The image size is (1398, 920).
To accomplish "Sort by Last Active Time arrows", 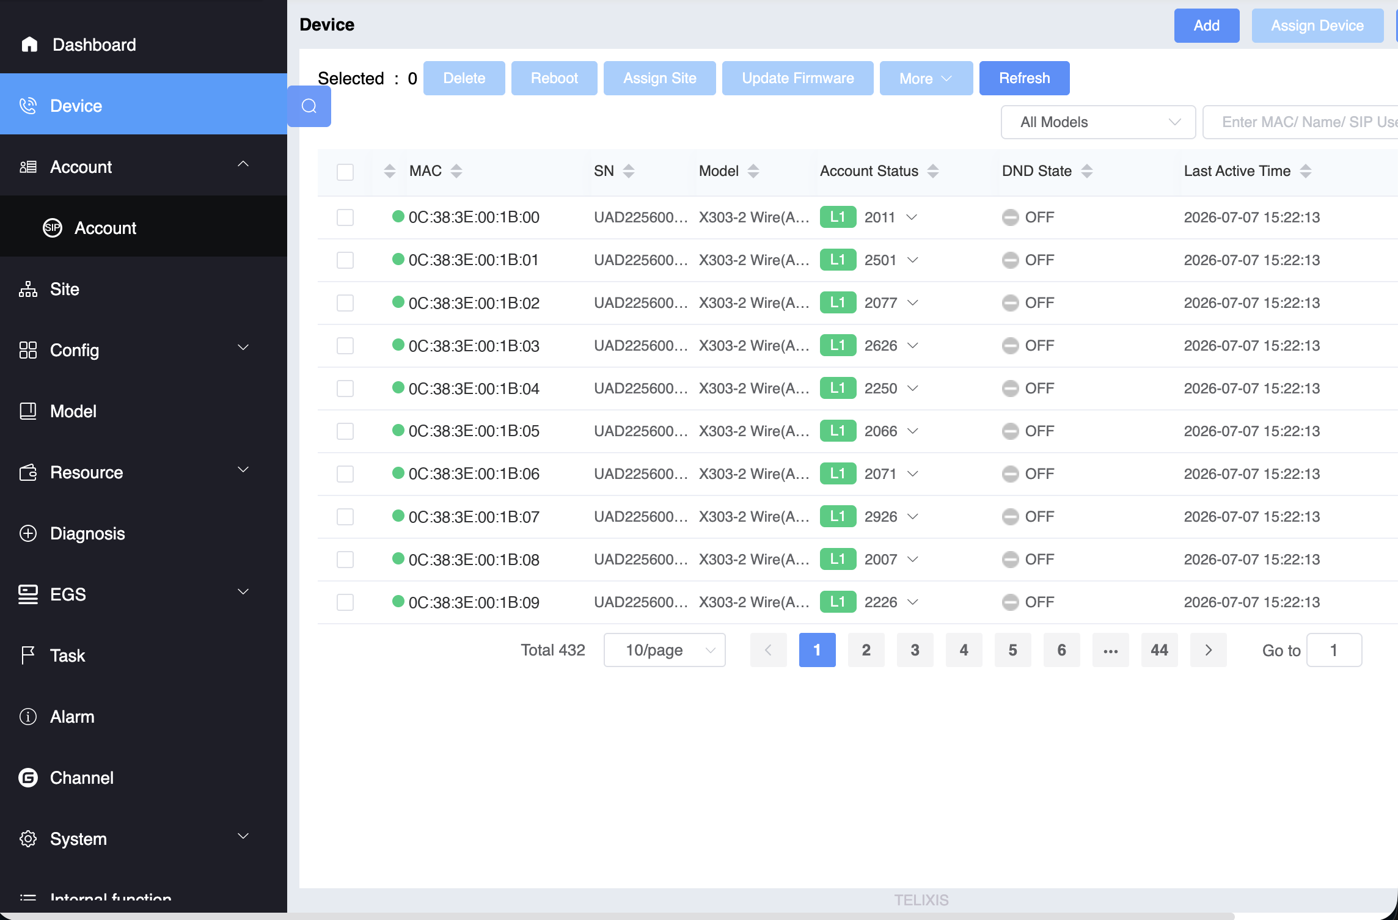I will click(1306, 171).
